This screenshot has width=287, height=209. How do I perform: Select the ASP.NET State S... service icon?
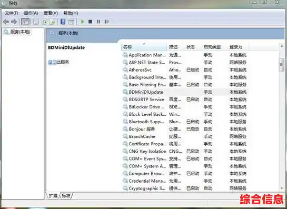coord(125,63)
